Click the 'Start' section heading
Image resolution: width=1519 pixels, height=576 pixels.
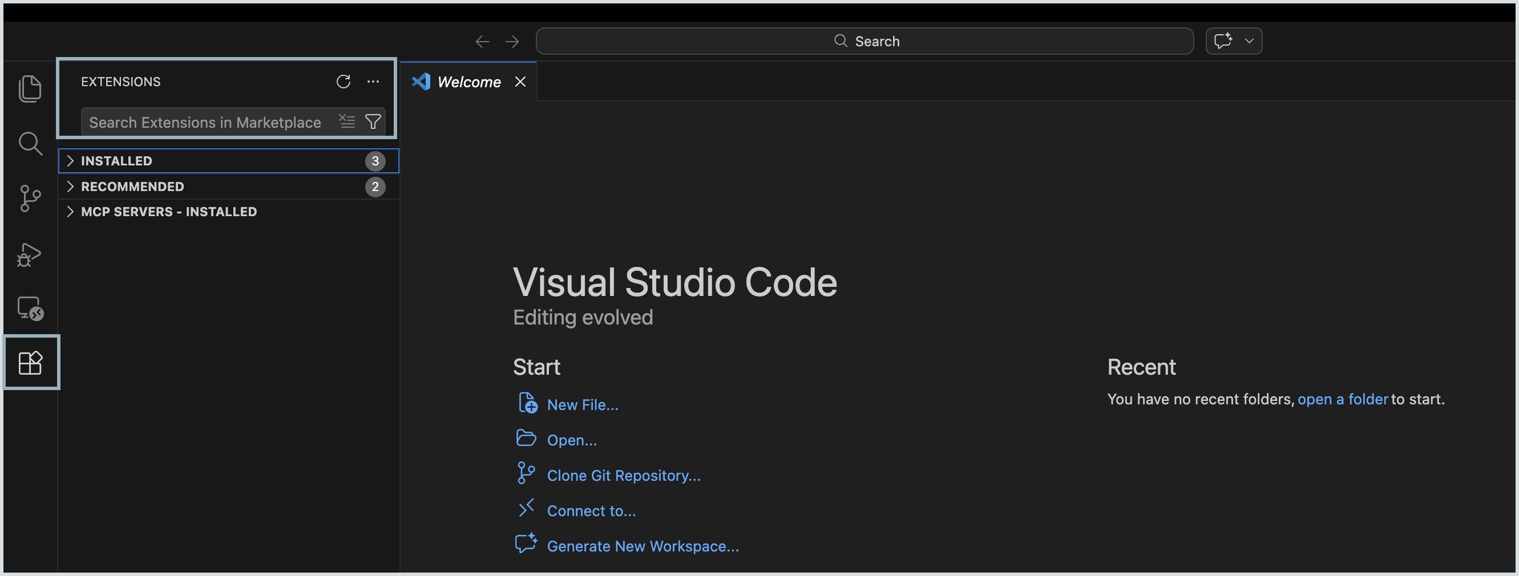[x=536, y=367]
